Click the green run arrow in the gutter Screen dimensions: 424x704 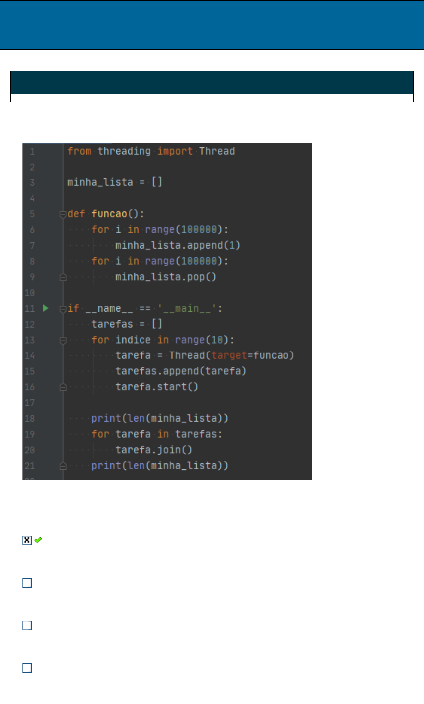45,308
